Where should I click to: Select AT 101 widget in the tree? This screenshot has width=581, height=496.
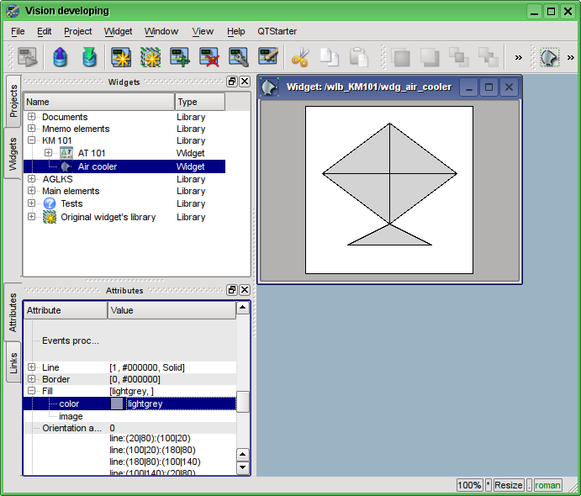click(x=92, y=153)
